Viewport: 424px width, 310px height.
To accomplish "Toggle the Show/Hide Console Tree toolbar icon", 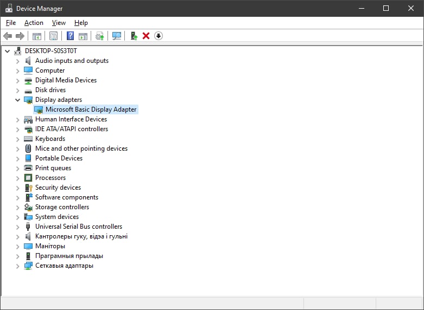I will point(36,36).
